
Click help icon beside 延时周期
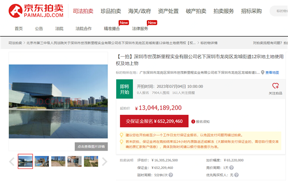tap(170, 175)
